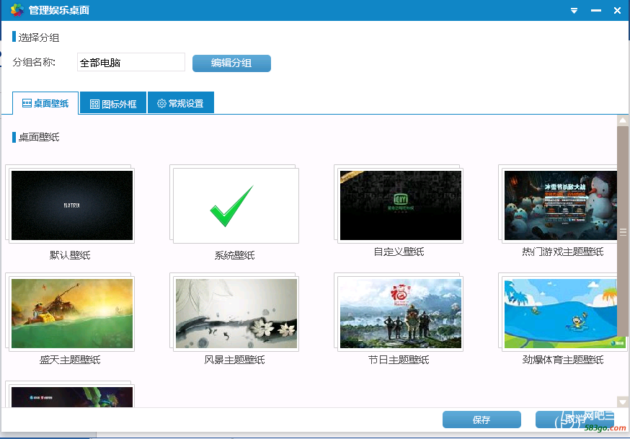Click the 盛天主题壁纸 label
Viewport: 630px width, 439px height.
[70, 360]
